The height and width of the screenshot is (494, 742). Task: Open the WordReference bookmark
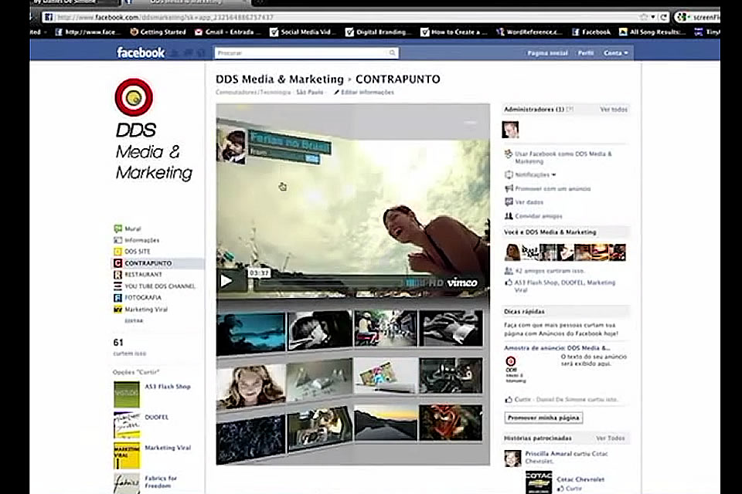click(529, 32)
